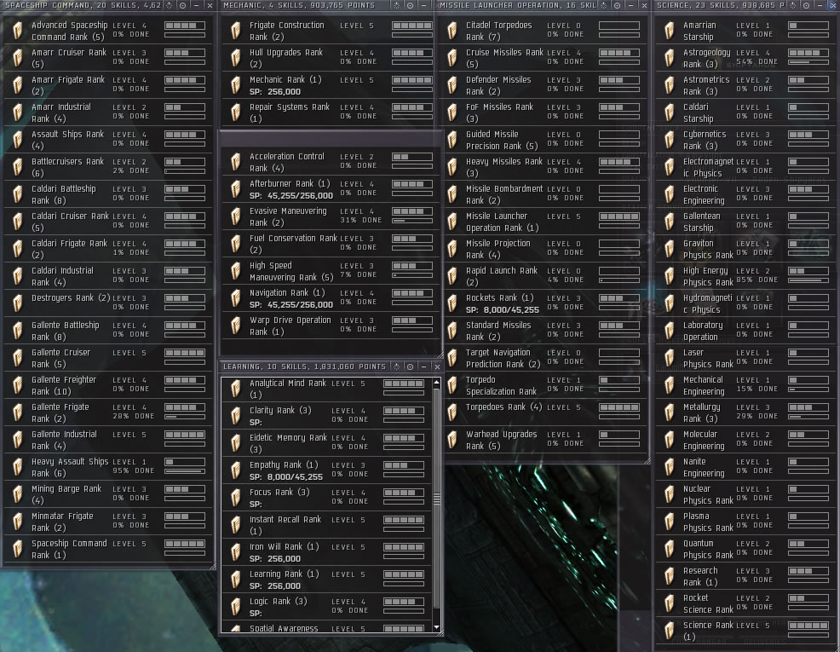The height and width of the screenshot is (652, 840).
Task: Click skill book icon for Frigate Construction
Action: [236, 31]
